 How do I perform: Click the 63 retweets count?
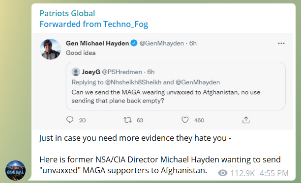[140, 120]
